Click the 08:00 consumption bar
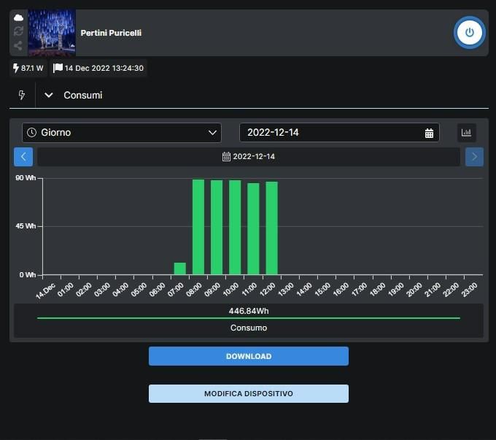Image resolution: width=496 pixels, height=440 pixels. (198, 227)
